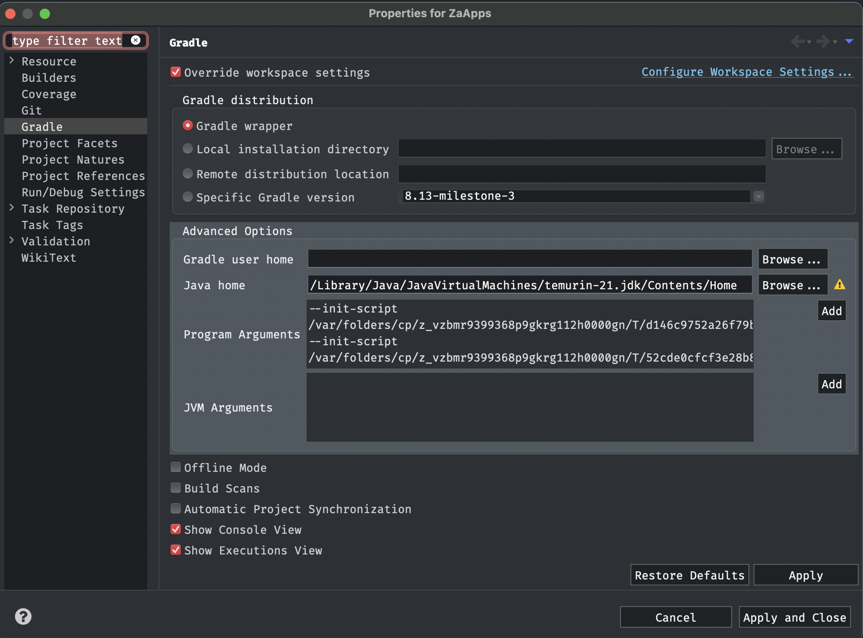Select Specific Gradle version radio button

188,197
